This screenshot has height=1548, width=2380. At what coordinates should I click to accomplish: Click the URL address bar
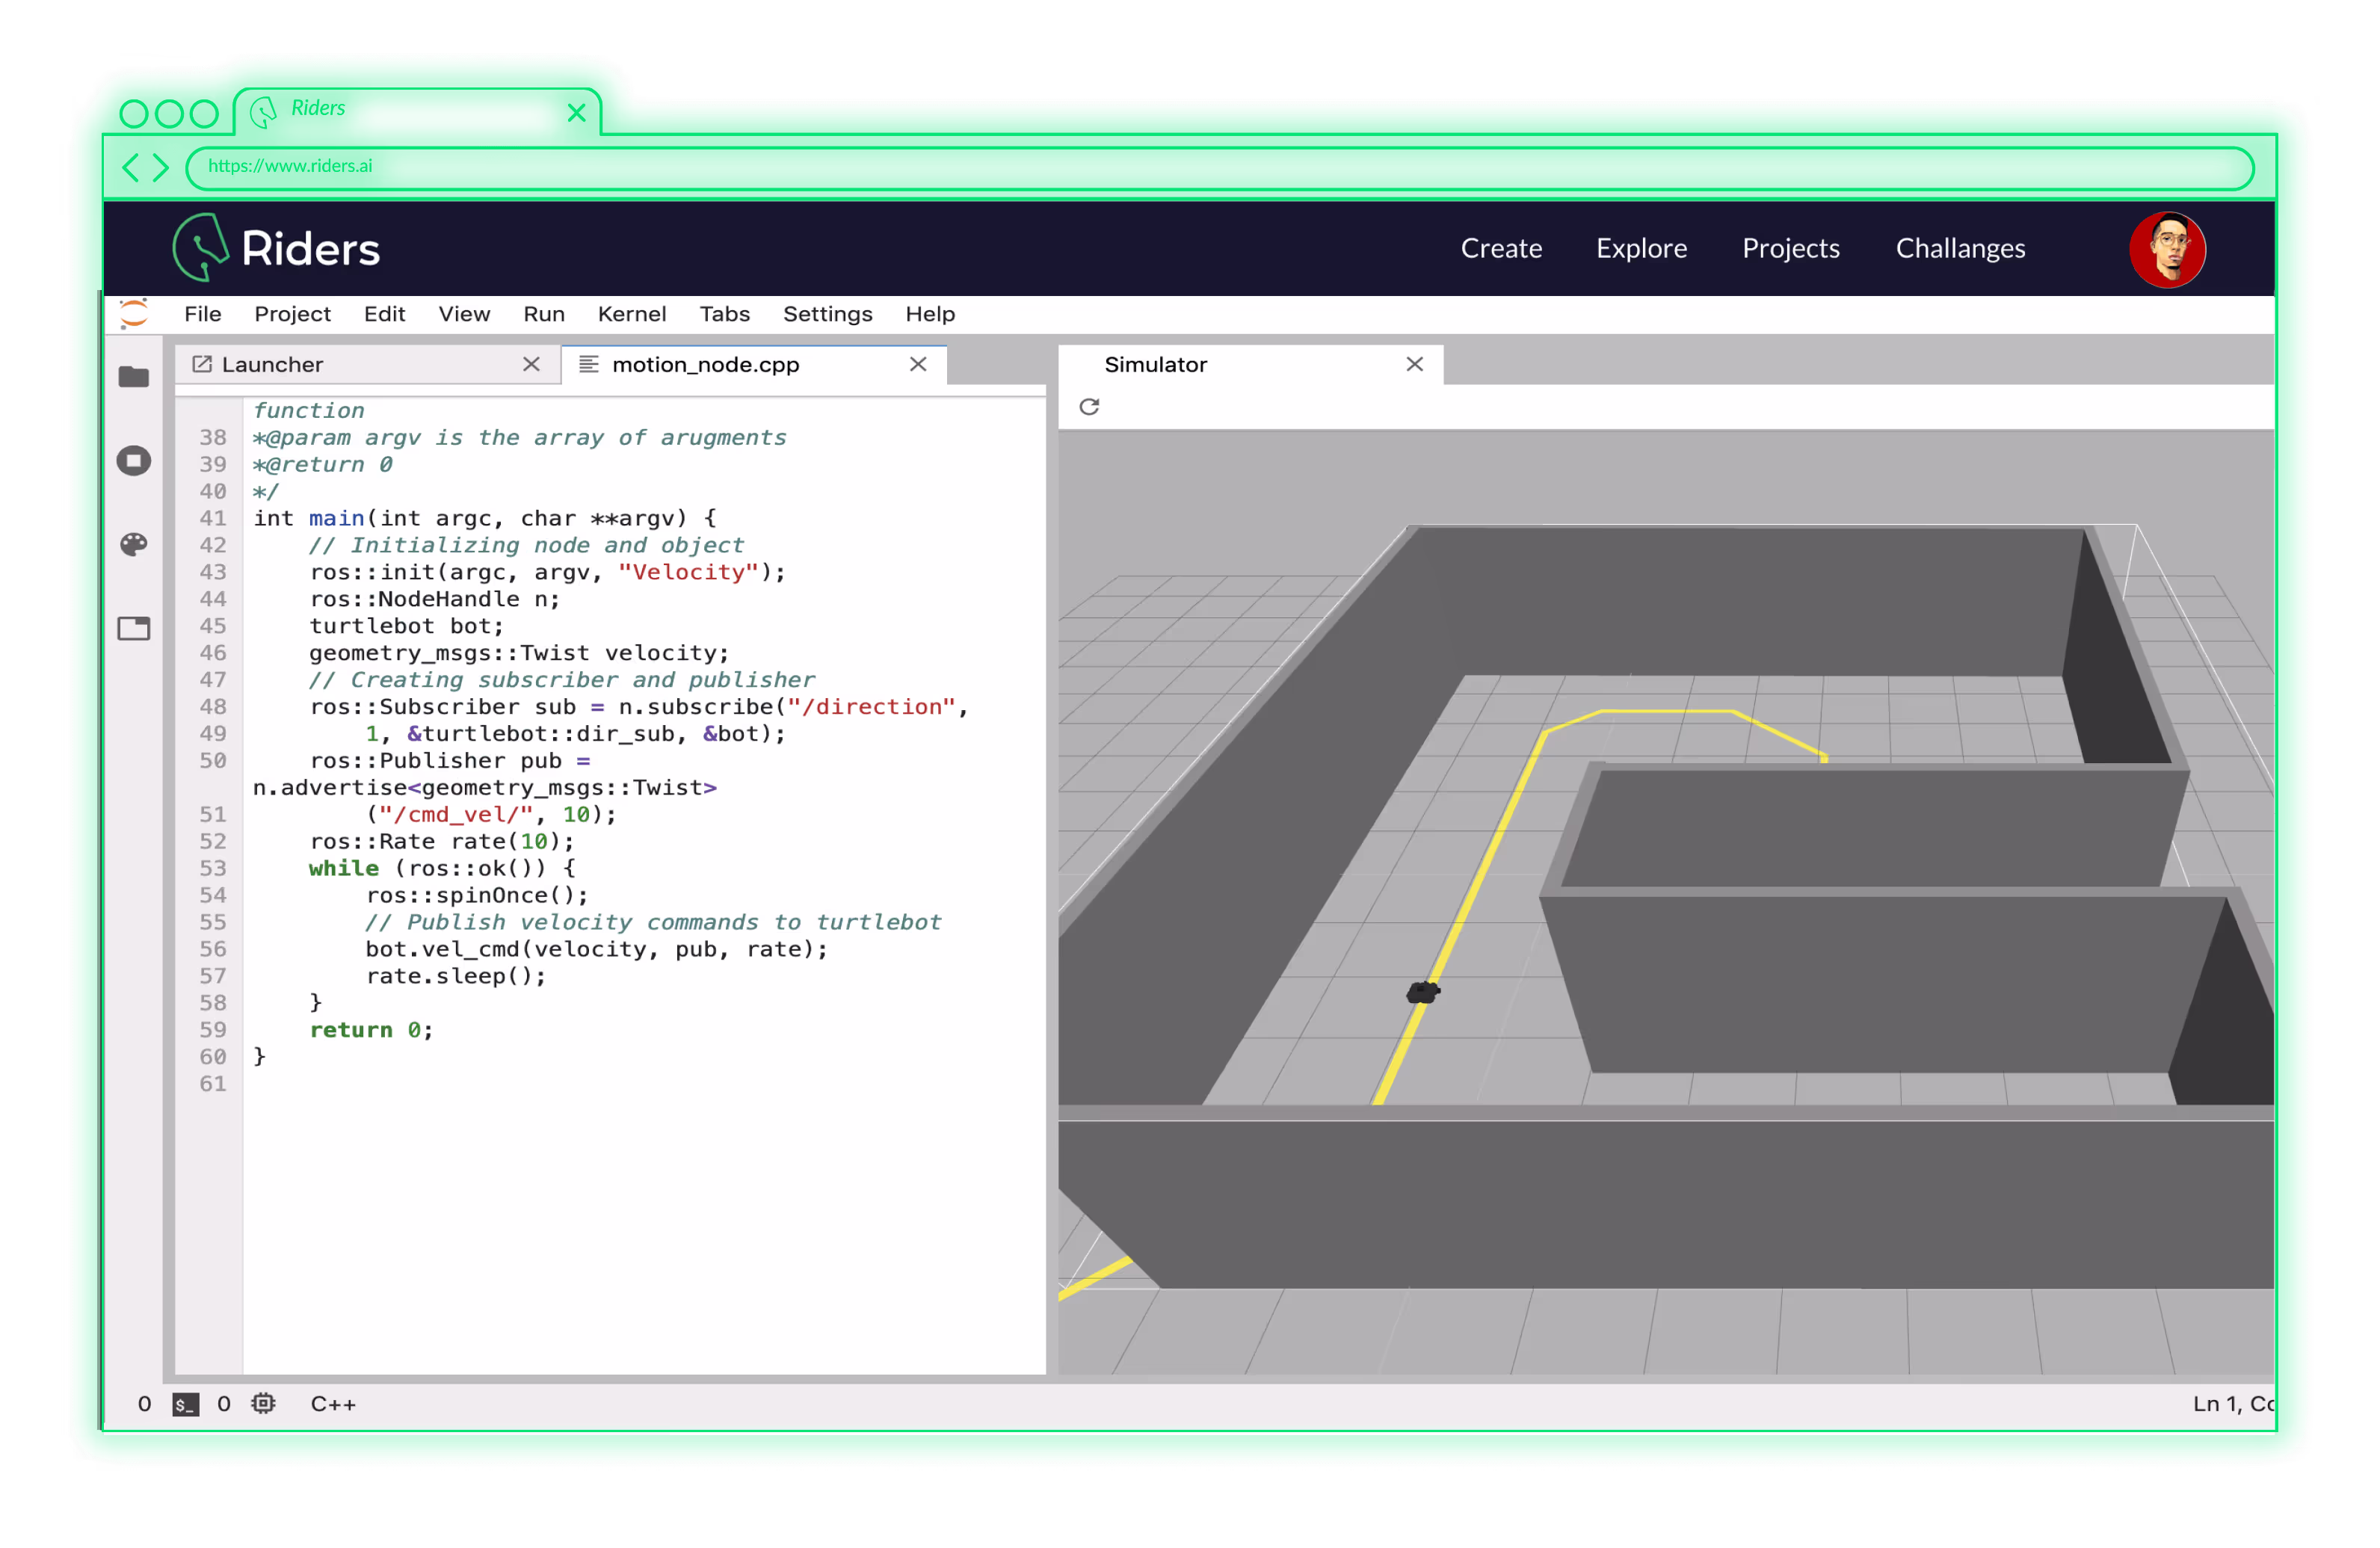[1219, 167]
